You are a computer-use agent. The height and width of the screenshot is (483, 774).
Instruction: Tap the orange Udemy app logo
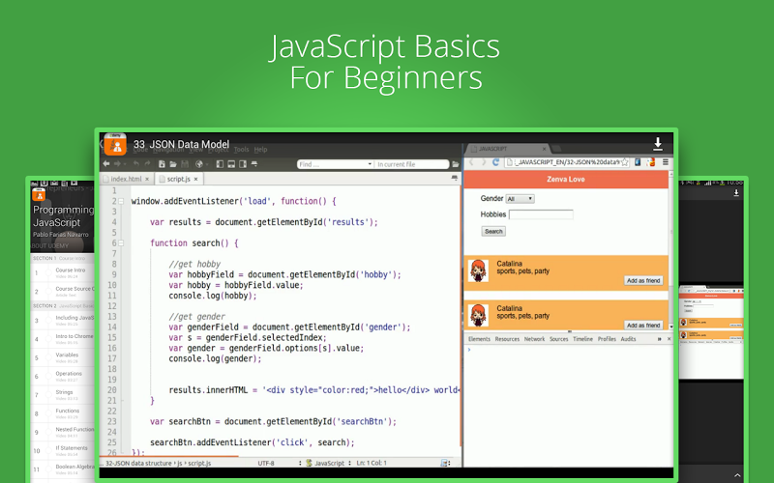coord(115,144)
